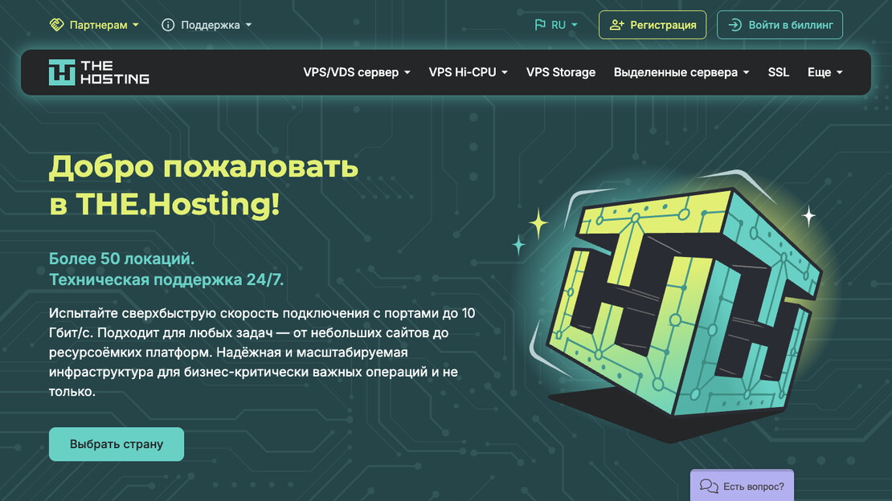892x501 pixels.
Task: Open the Еще dropdown menu
Action: coord(824,72)
